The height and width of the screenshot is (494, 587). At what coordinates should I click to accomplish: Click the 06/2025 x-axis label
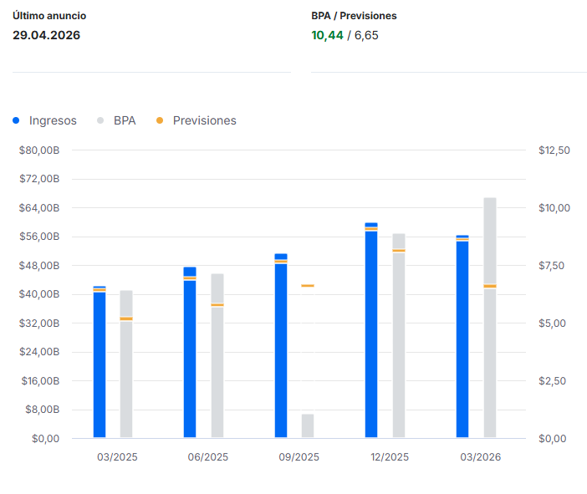point(207,457)
